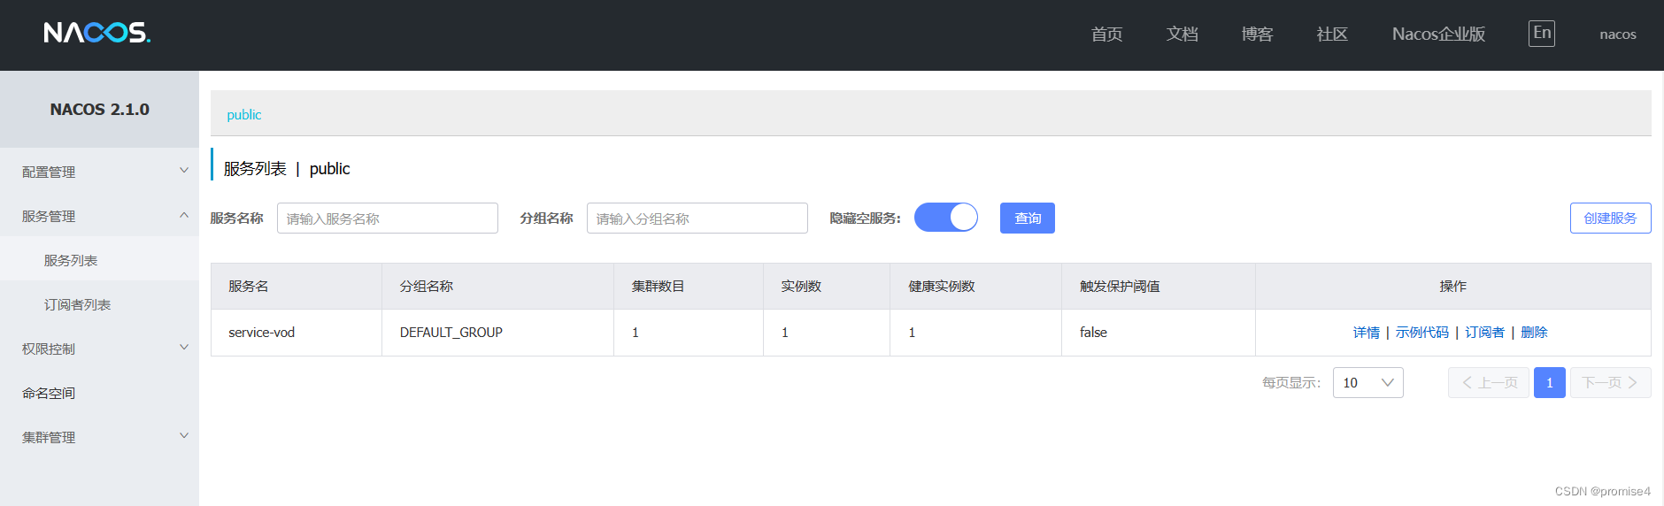
Task: Toggle the hide empty services switch
Action: 946,218
